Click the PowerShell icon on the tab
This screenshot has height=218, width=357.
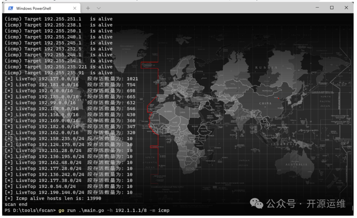[x=11, y=8]
